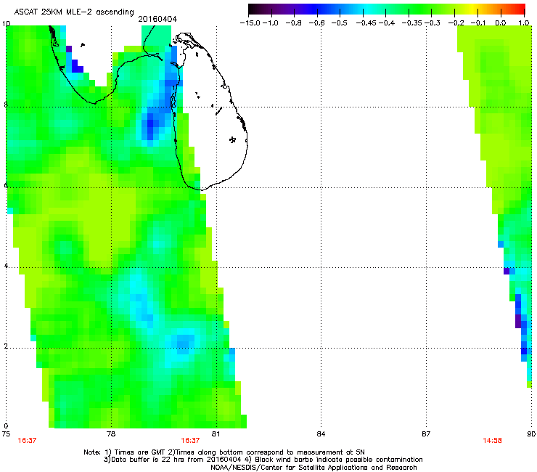Pick the dark purple end of the color bar
The width and height of the screenshot is (537, 472).
click(253, 9)
